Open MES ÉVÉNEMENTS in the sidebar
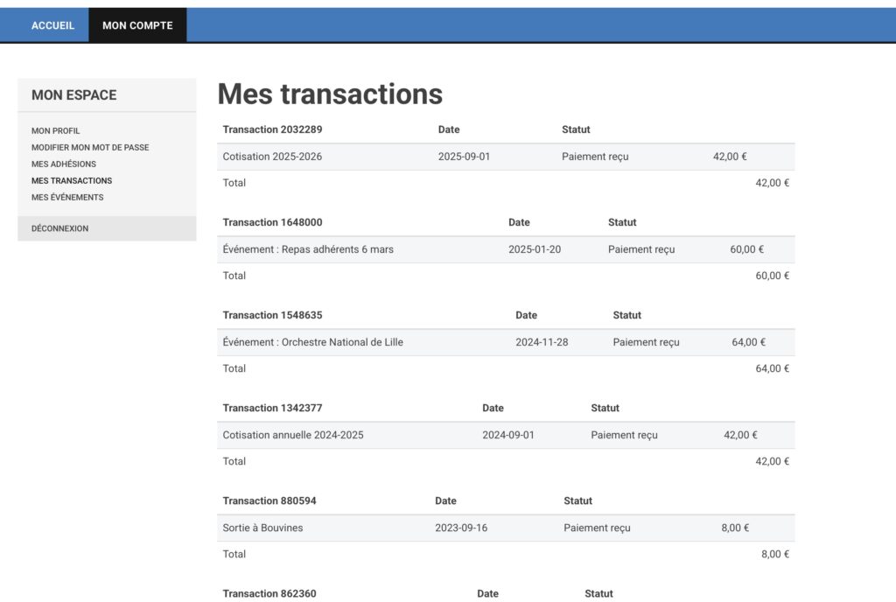Screen dimensions: 896x602 point(67,198)
